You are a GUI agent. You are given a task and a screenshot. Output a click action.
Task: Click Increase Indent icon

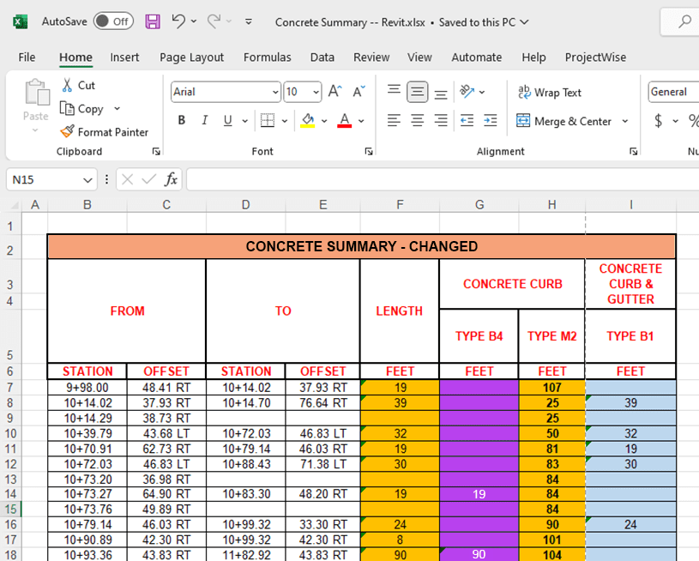[491, 120]
